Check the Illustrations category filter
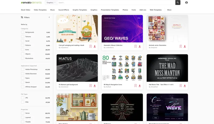Screen dimensions: 214x124 tap(23, 58)
